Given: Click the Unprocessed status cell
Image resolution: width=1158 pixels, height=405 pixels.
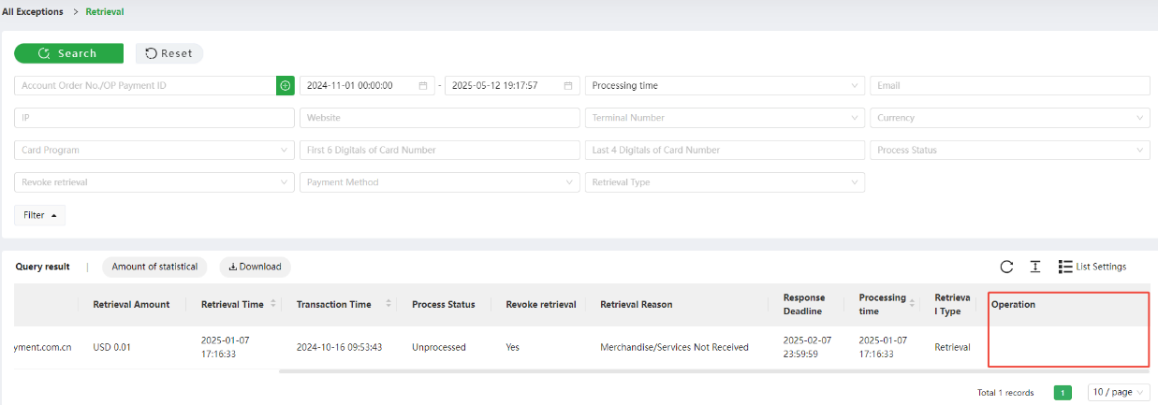Looking at the screenshot, I should click(x=439, y=347).
